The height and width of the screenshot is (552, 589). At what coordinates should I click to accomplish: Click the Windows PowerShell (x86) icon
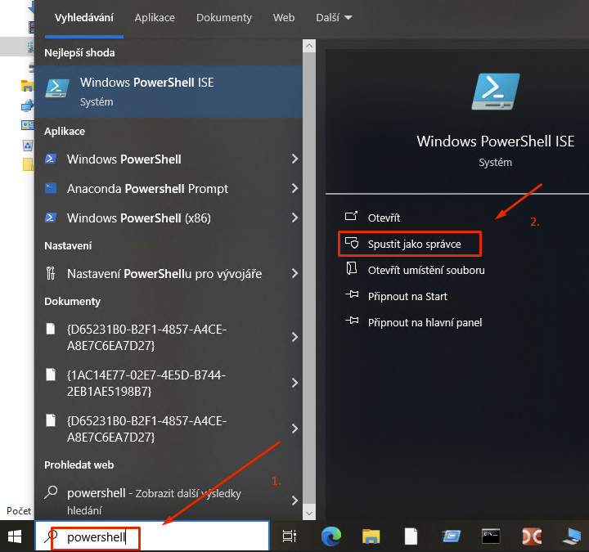coord(51,218)
